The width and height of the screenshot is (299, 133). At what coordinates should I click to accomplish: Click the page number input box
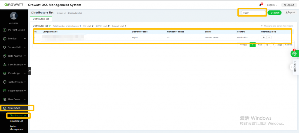(x=273, y=45)
